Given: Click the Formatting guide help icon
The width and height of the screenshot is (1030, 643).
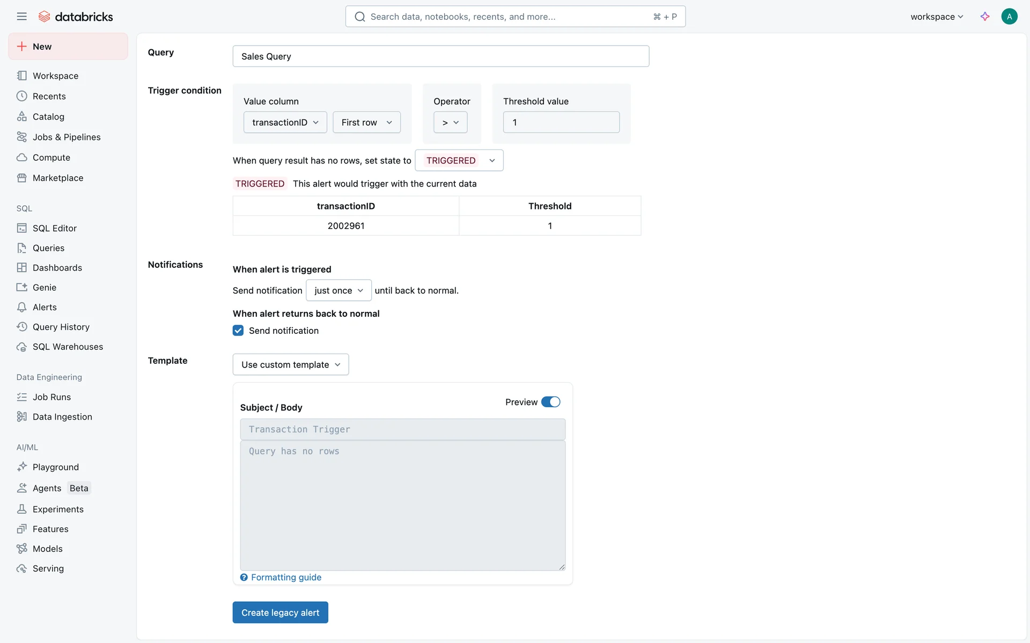Looking at the screenshot, I should click(244, 577).
